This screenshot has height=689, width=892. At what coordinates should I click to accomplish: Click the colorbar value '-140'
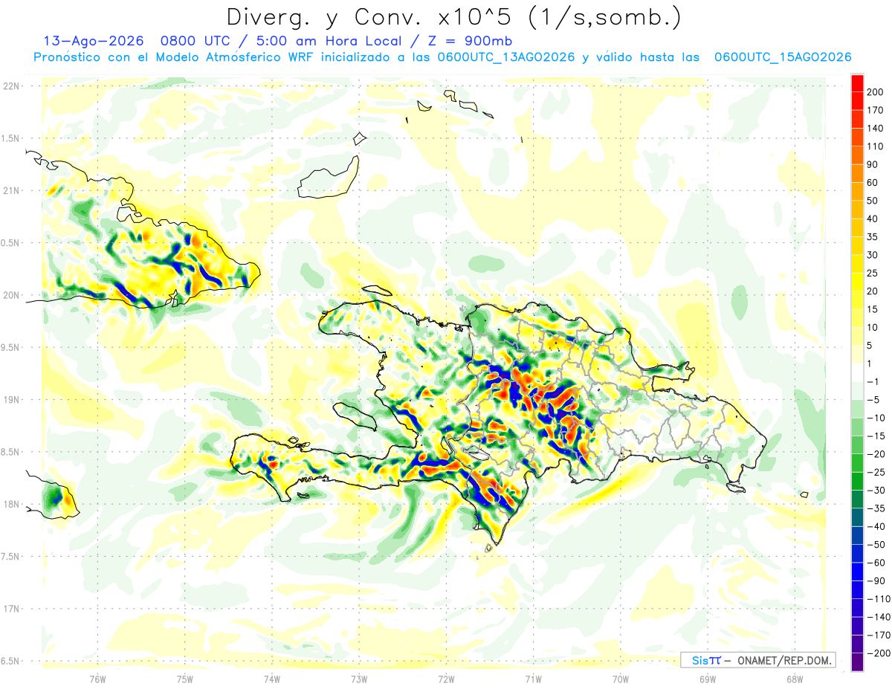coord(877,617)
